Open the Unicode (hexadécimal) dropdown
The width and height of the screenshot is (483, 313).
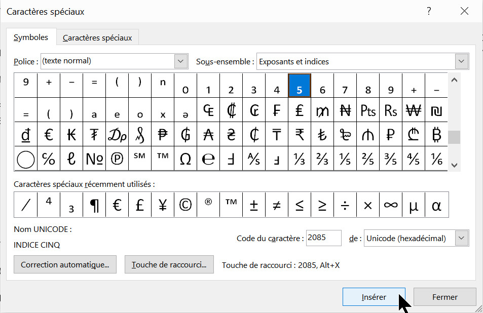461,238
